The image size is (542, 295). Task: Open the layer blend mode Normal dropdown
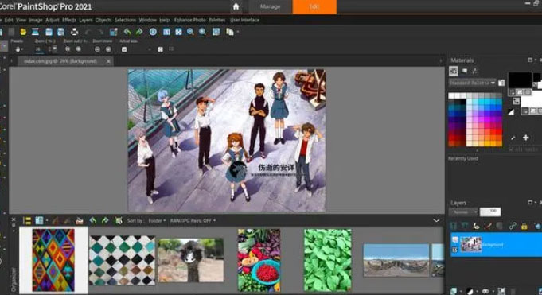tap(463, 212)
